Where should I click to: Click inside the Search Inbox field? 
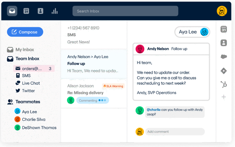tap(125, 11)
